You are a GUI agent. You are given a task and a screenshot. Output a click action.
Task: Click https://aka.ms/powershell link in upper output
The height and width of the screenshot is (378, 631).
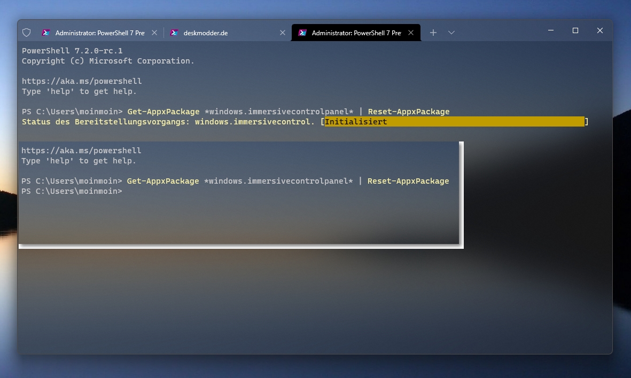click(x=82, y=81)
